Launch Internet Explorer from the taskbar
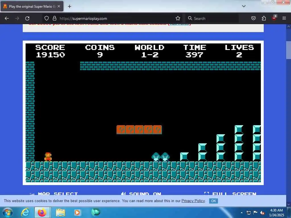 click(25, 212)
